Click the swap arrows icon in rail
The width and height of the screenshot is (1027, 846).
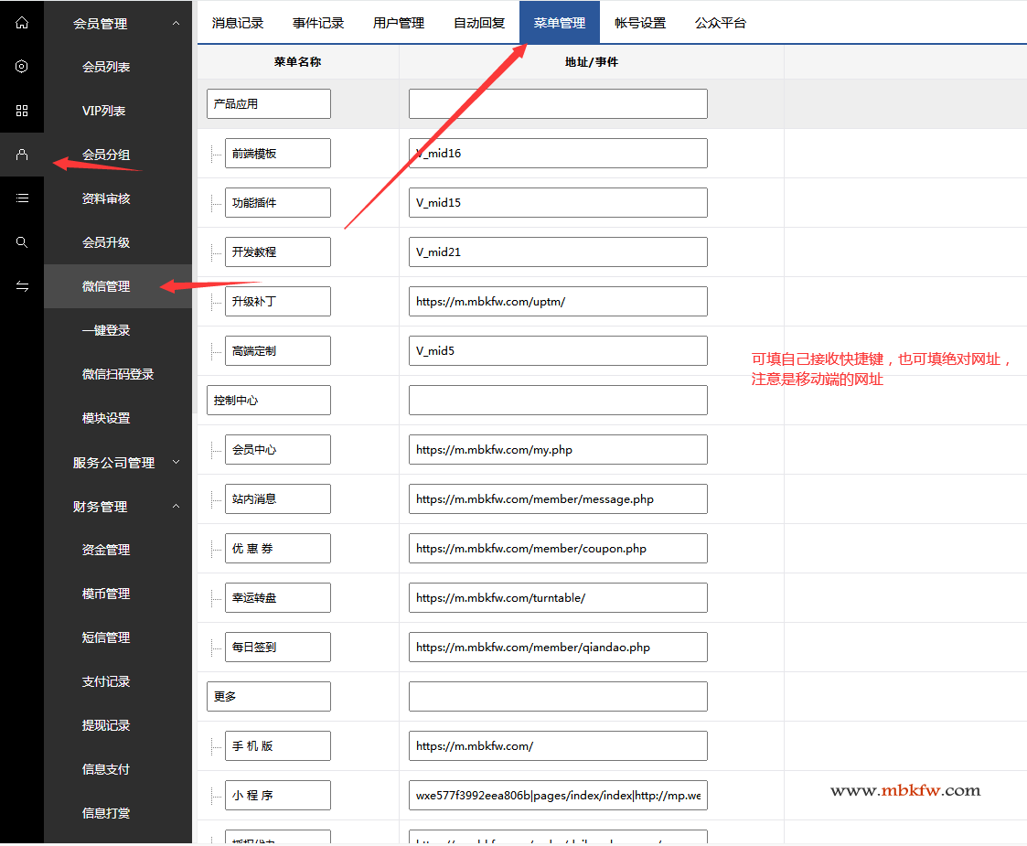coord(22,286)
